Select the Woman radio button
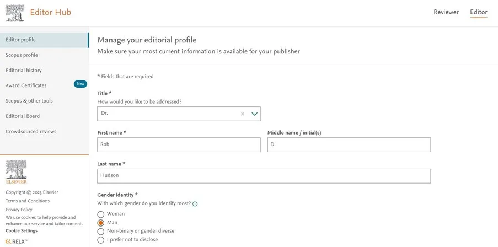 tap(100, 214)
